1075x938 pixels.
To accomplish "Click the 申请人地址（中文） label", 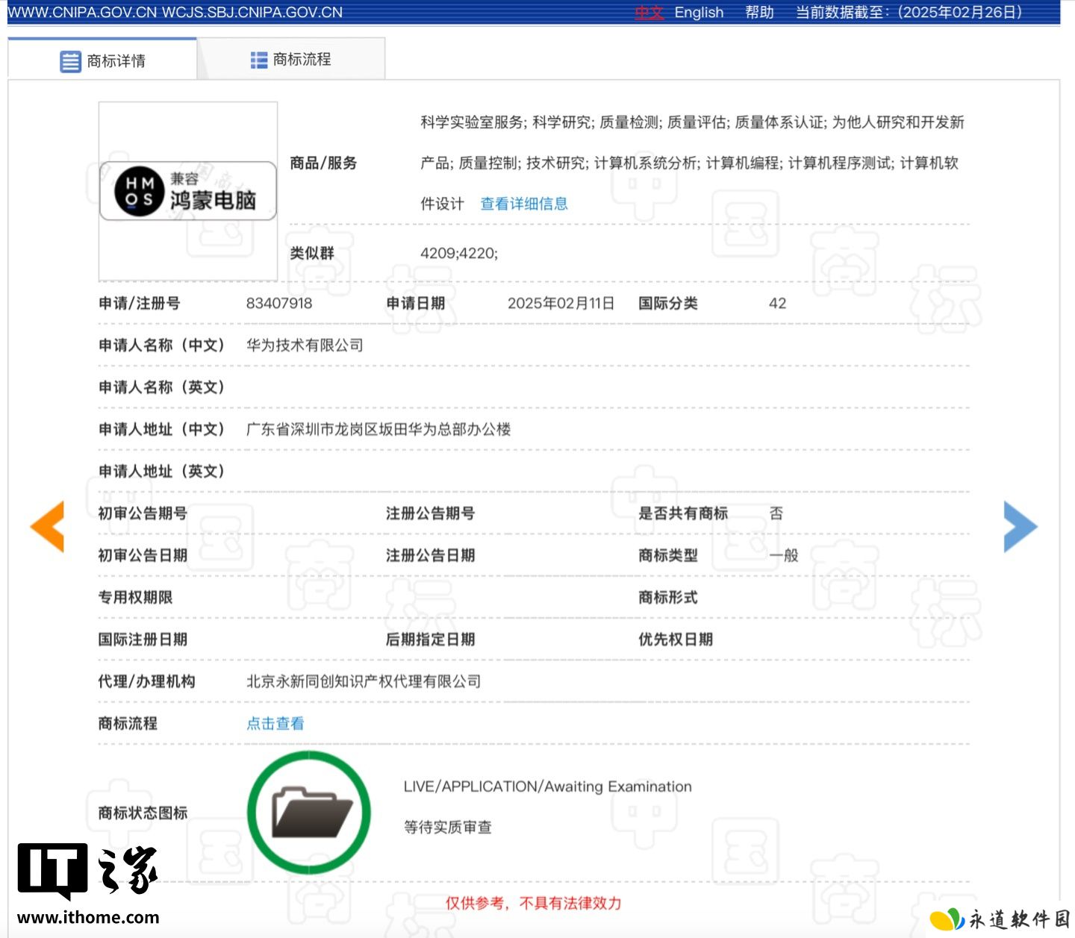I will [x=162, y=429].
